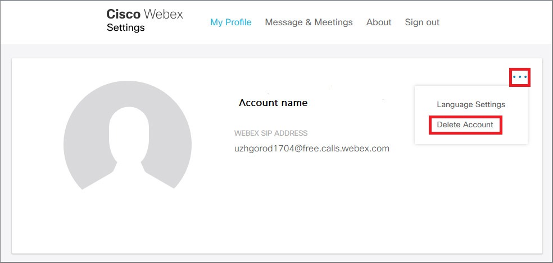Go to the About tab
This screenshot has width=553, height=263.
(379, 22)
